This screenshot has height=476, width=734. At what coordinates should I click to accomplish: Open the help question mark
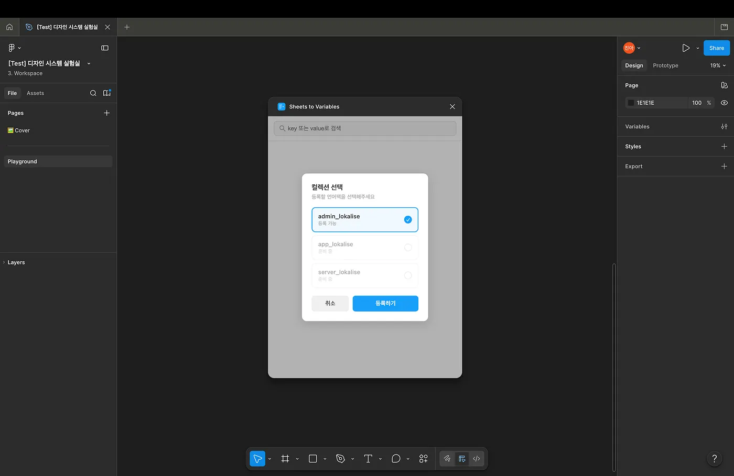click(714, 459)
